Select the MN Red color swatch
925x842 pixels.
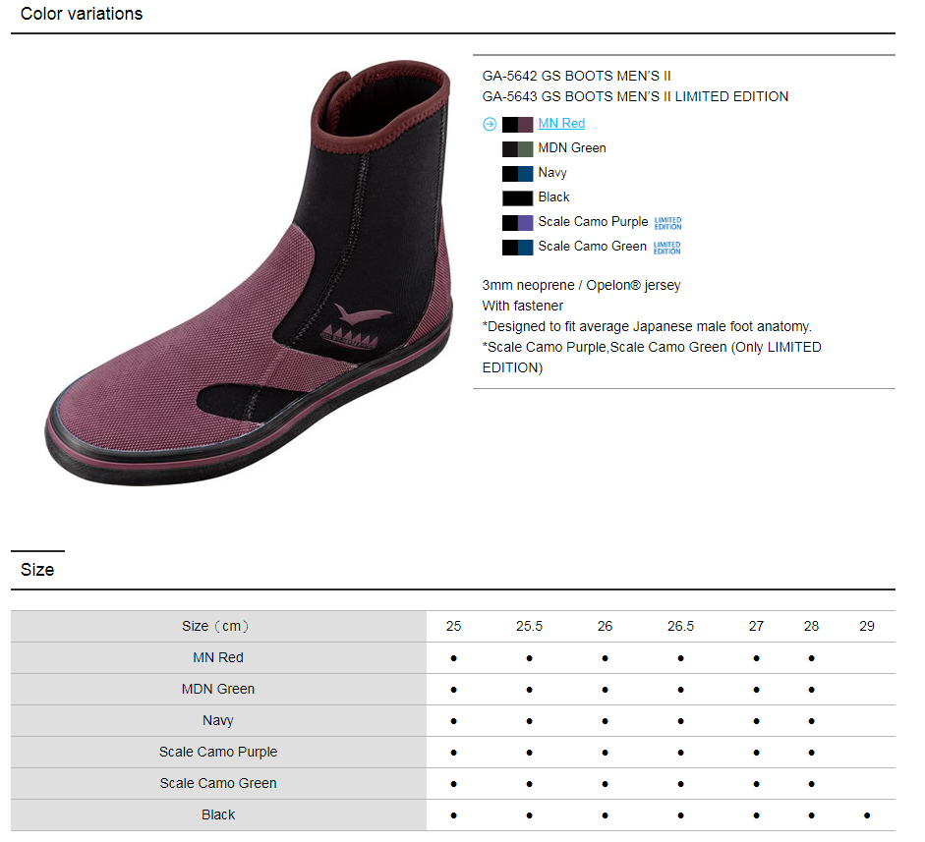click(x=517, y=125)
